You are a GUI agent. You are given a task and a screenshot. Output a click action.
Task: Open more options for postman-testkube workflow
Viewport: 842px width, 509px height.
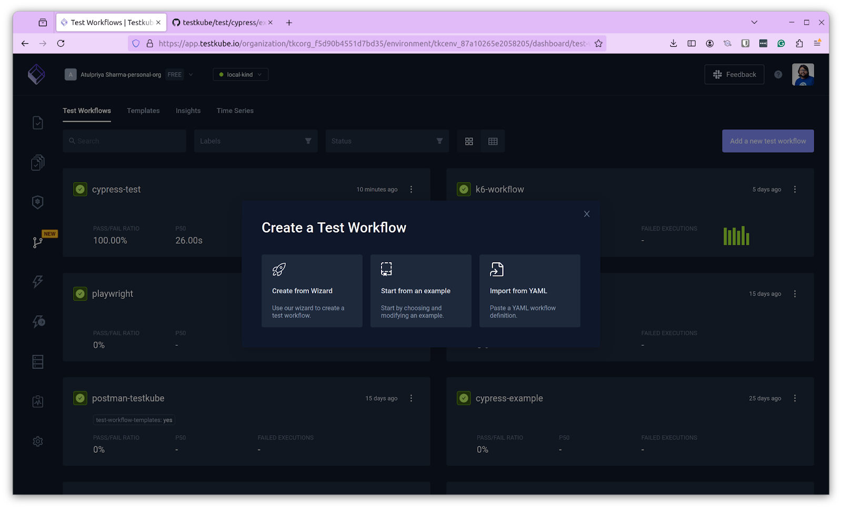(x=412, y=398)
